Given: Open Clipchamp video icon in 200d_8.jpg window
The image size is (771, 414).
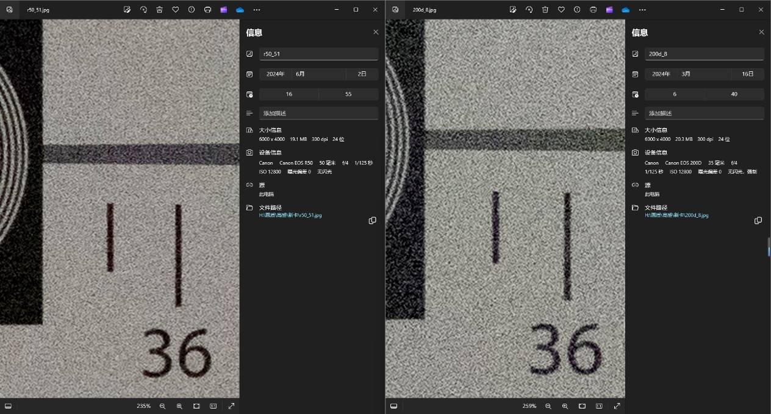Looking at the screenshot, I should click(609, 10).
